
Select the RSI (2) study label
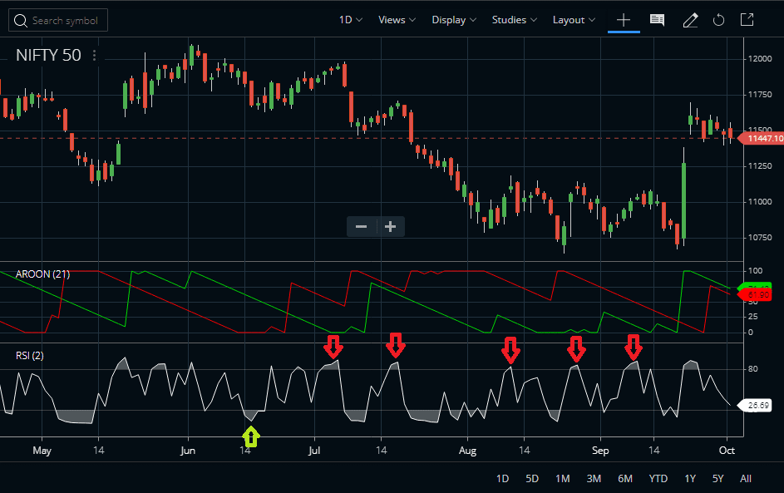click(29, 356)
